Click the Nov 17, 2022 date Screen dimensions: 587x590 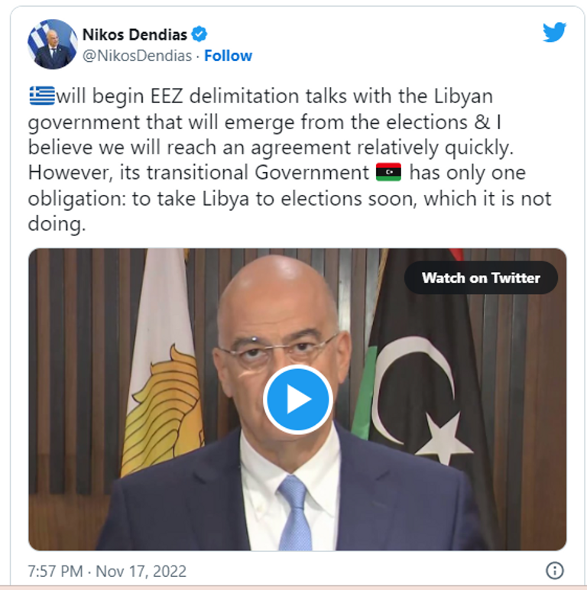click(141, 571)
